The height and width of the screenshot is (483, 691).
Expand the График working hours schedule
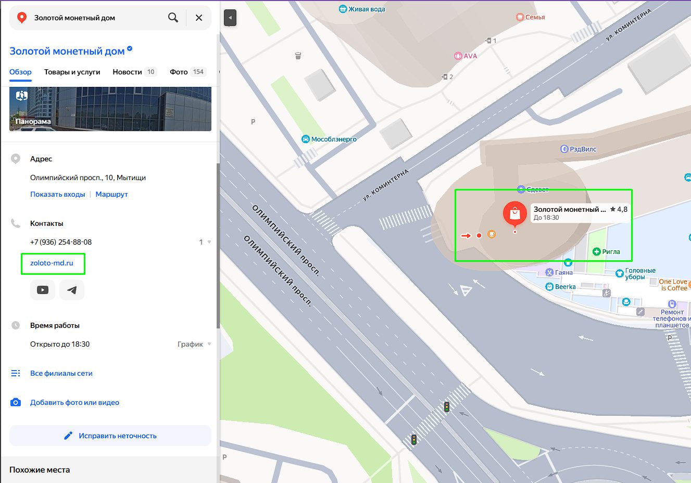(194, 344)
